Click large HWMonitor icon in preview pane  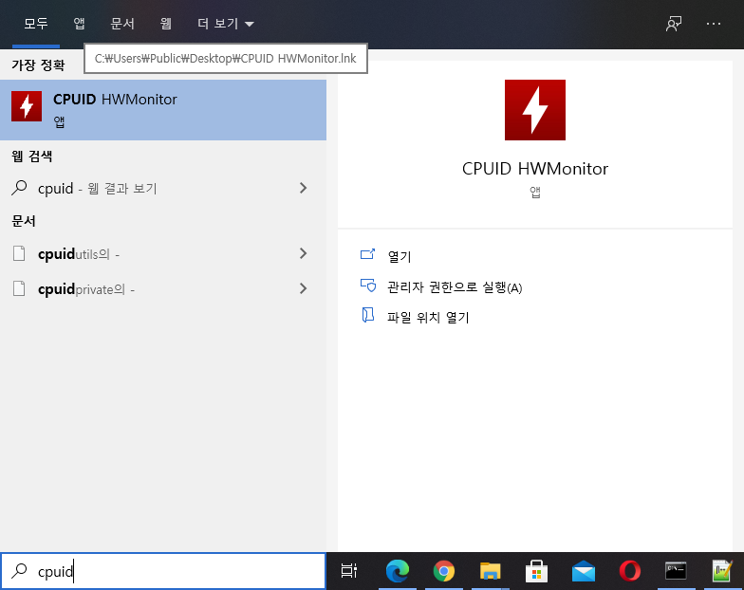coord(535,110)
